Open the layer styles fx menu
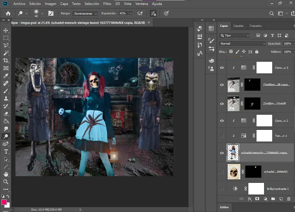This screenshot has height=212, width=295. coord(249,199)
